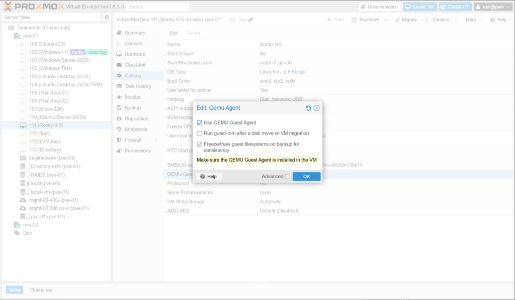Image resolution: width=515 pixels, height=300 pixels.
Task: Open the Firewall menu item
Action: 133,140
